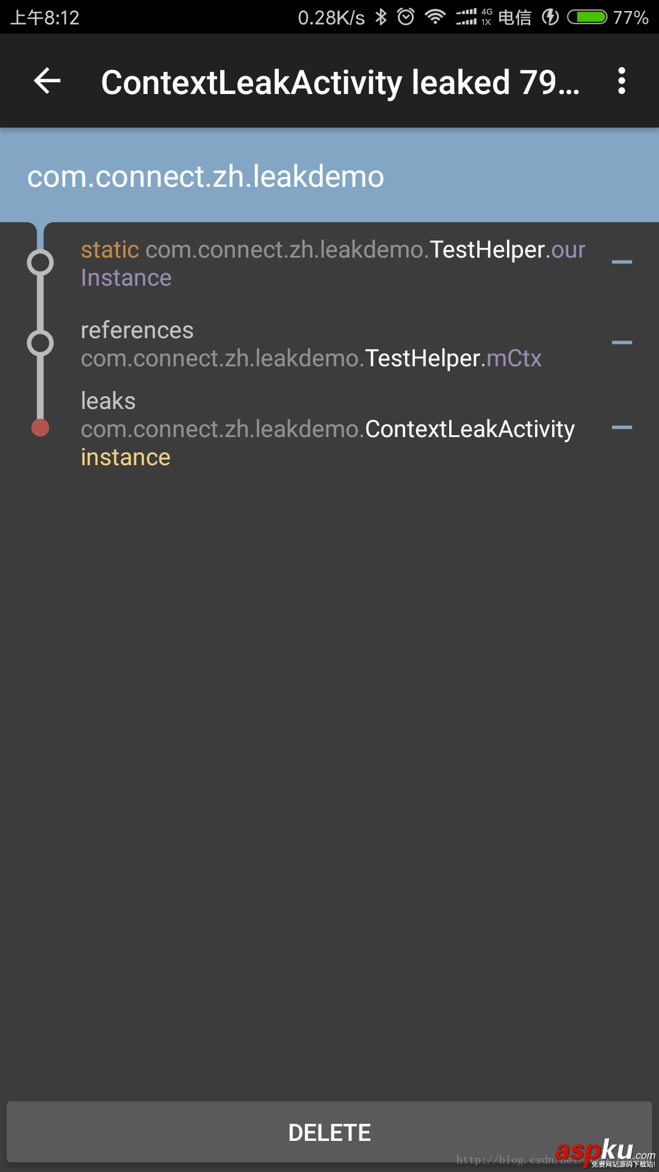Tap the second circle node on the trace line
The image size is (659, 1172).
pyautogui.click(x=40, y=344)
